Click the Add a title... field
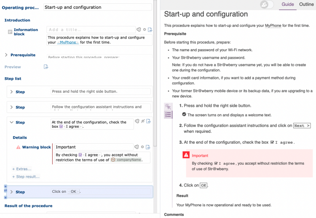The width and height of the screenshot is (316, 218). click(91, 30)
